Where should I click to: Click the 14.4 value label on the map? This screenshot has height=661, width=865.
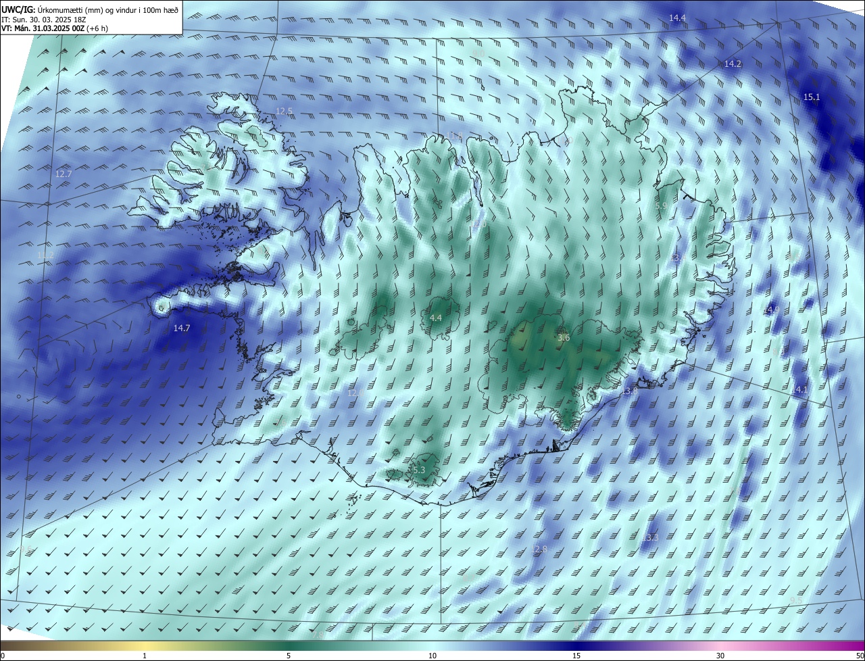(x=677, y=18)
